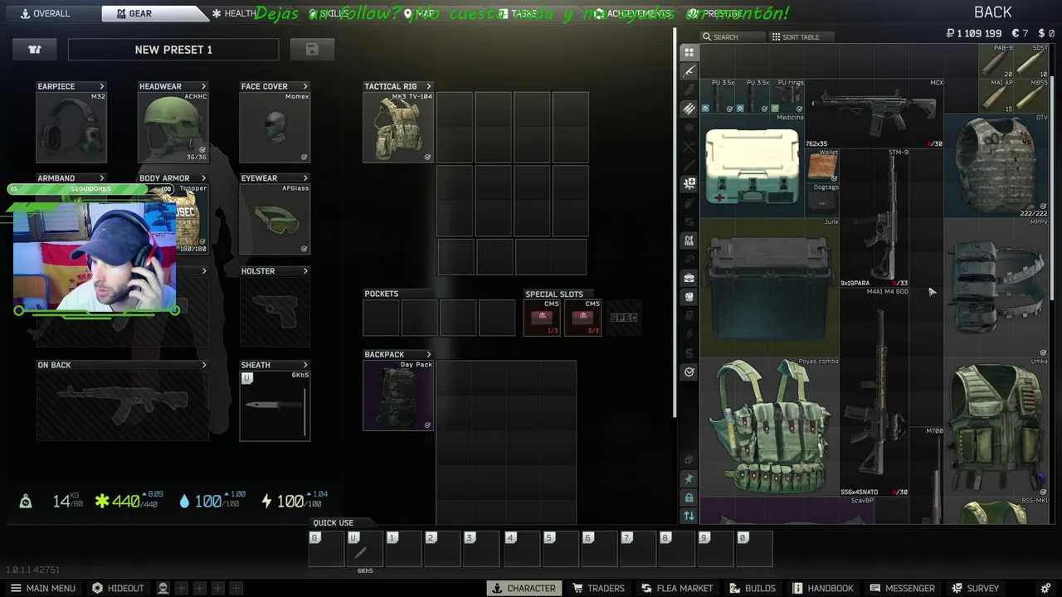
Task: Open the Survey screen
Action: pyautogui.click(x=975, y=588)
